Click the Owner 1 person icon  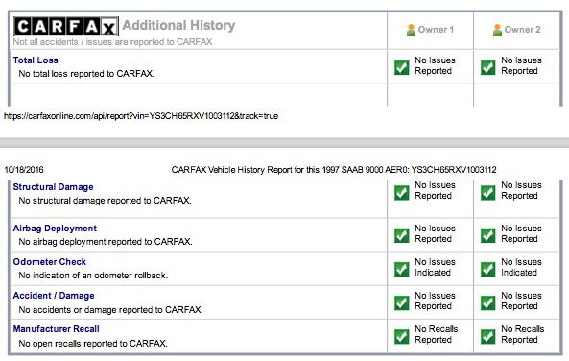pos(411,30)
